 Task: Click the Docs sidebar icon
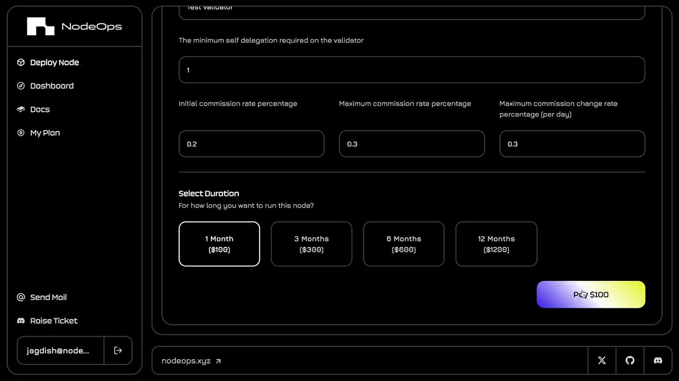point(21,109)
